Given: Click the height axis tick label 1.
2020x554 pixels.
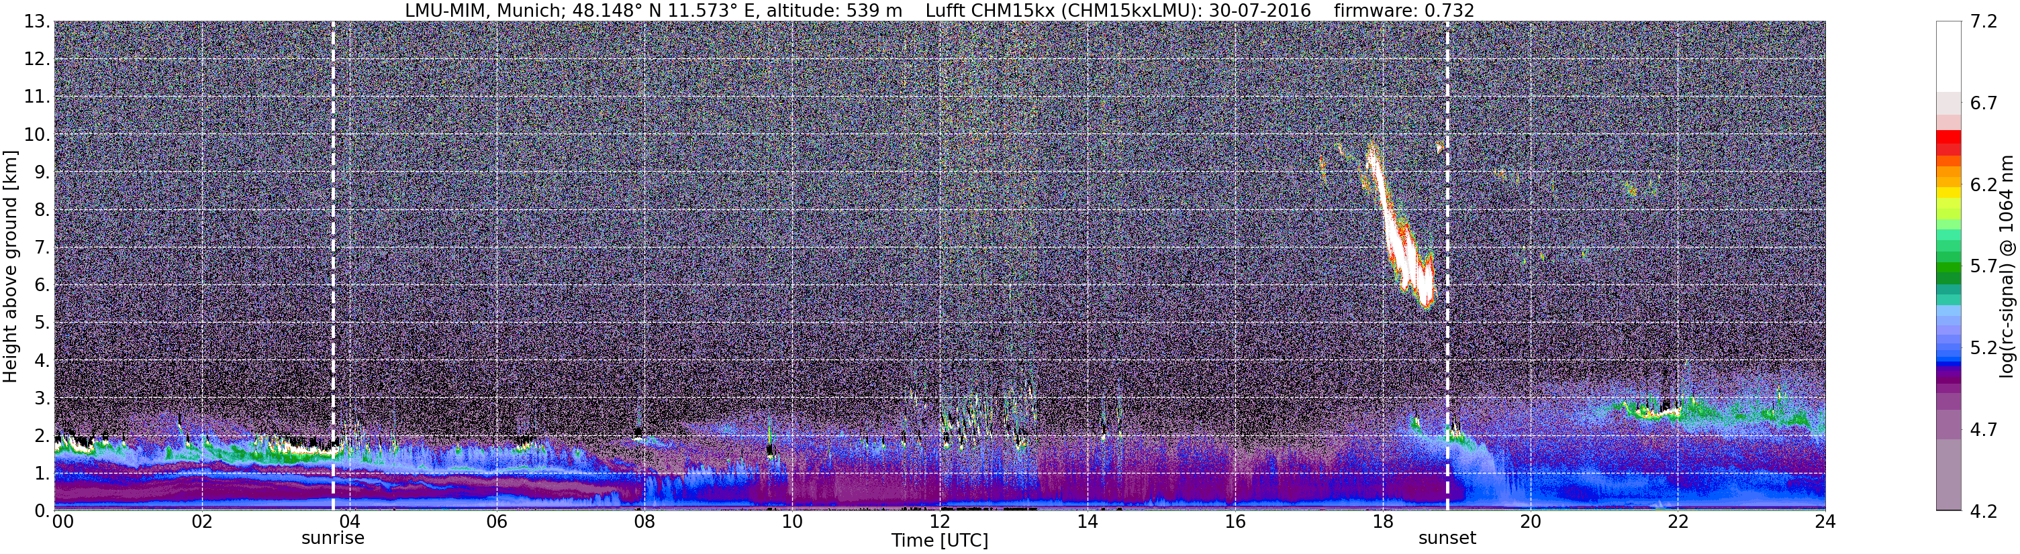Looking at the screenshot, I should (42, 474).
